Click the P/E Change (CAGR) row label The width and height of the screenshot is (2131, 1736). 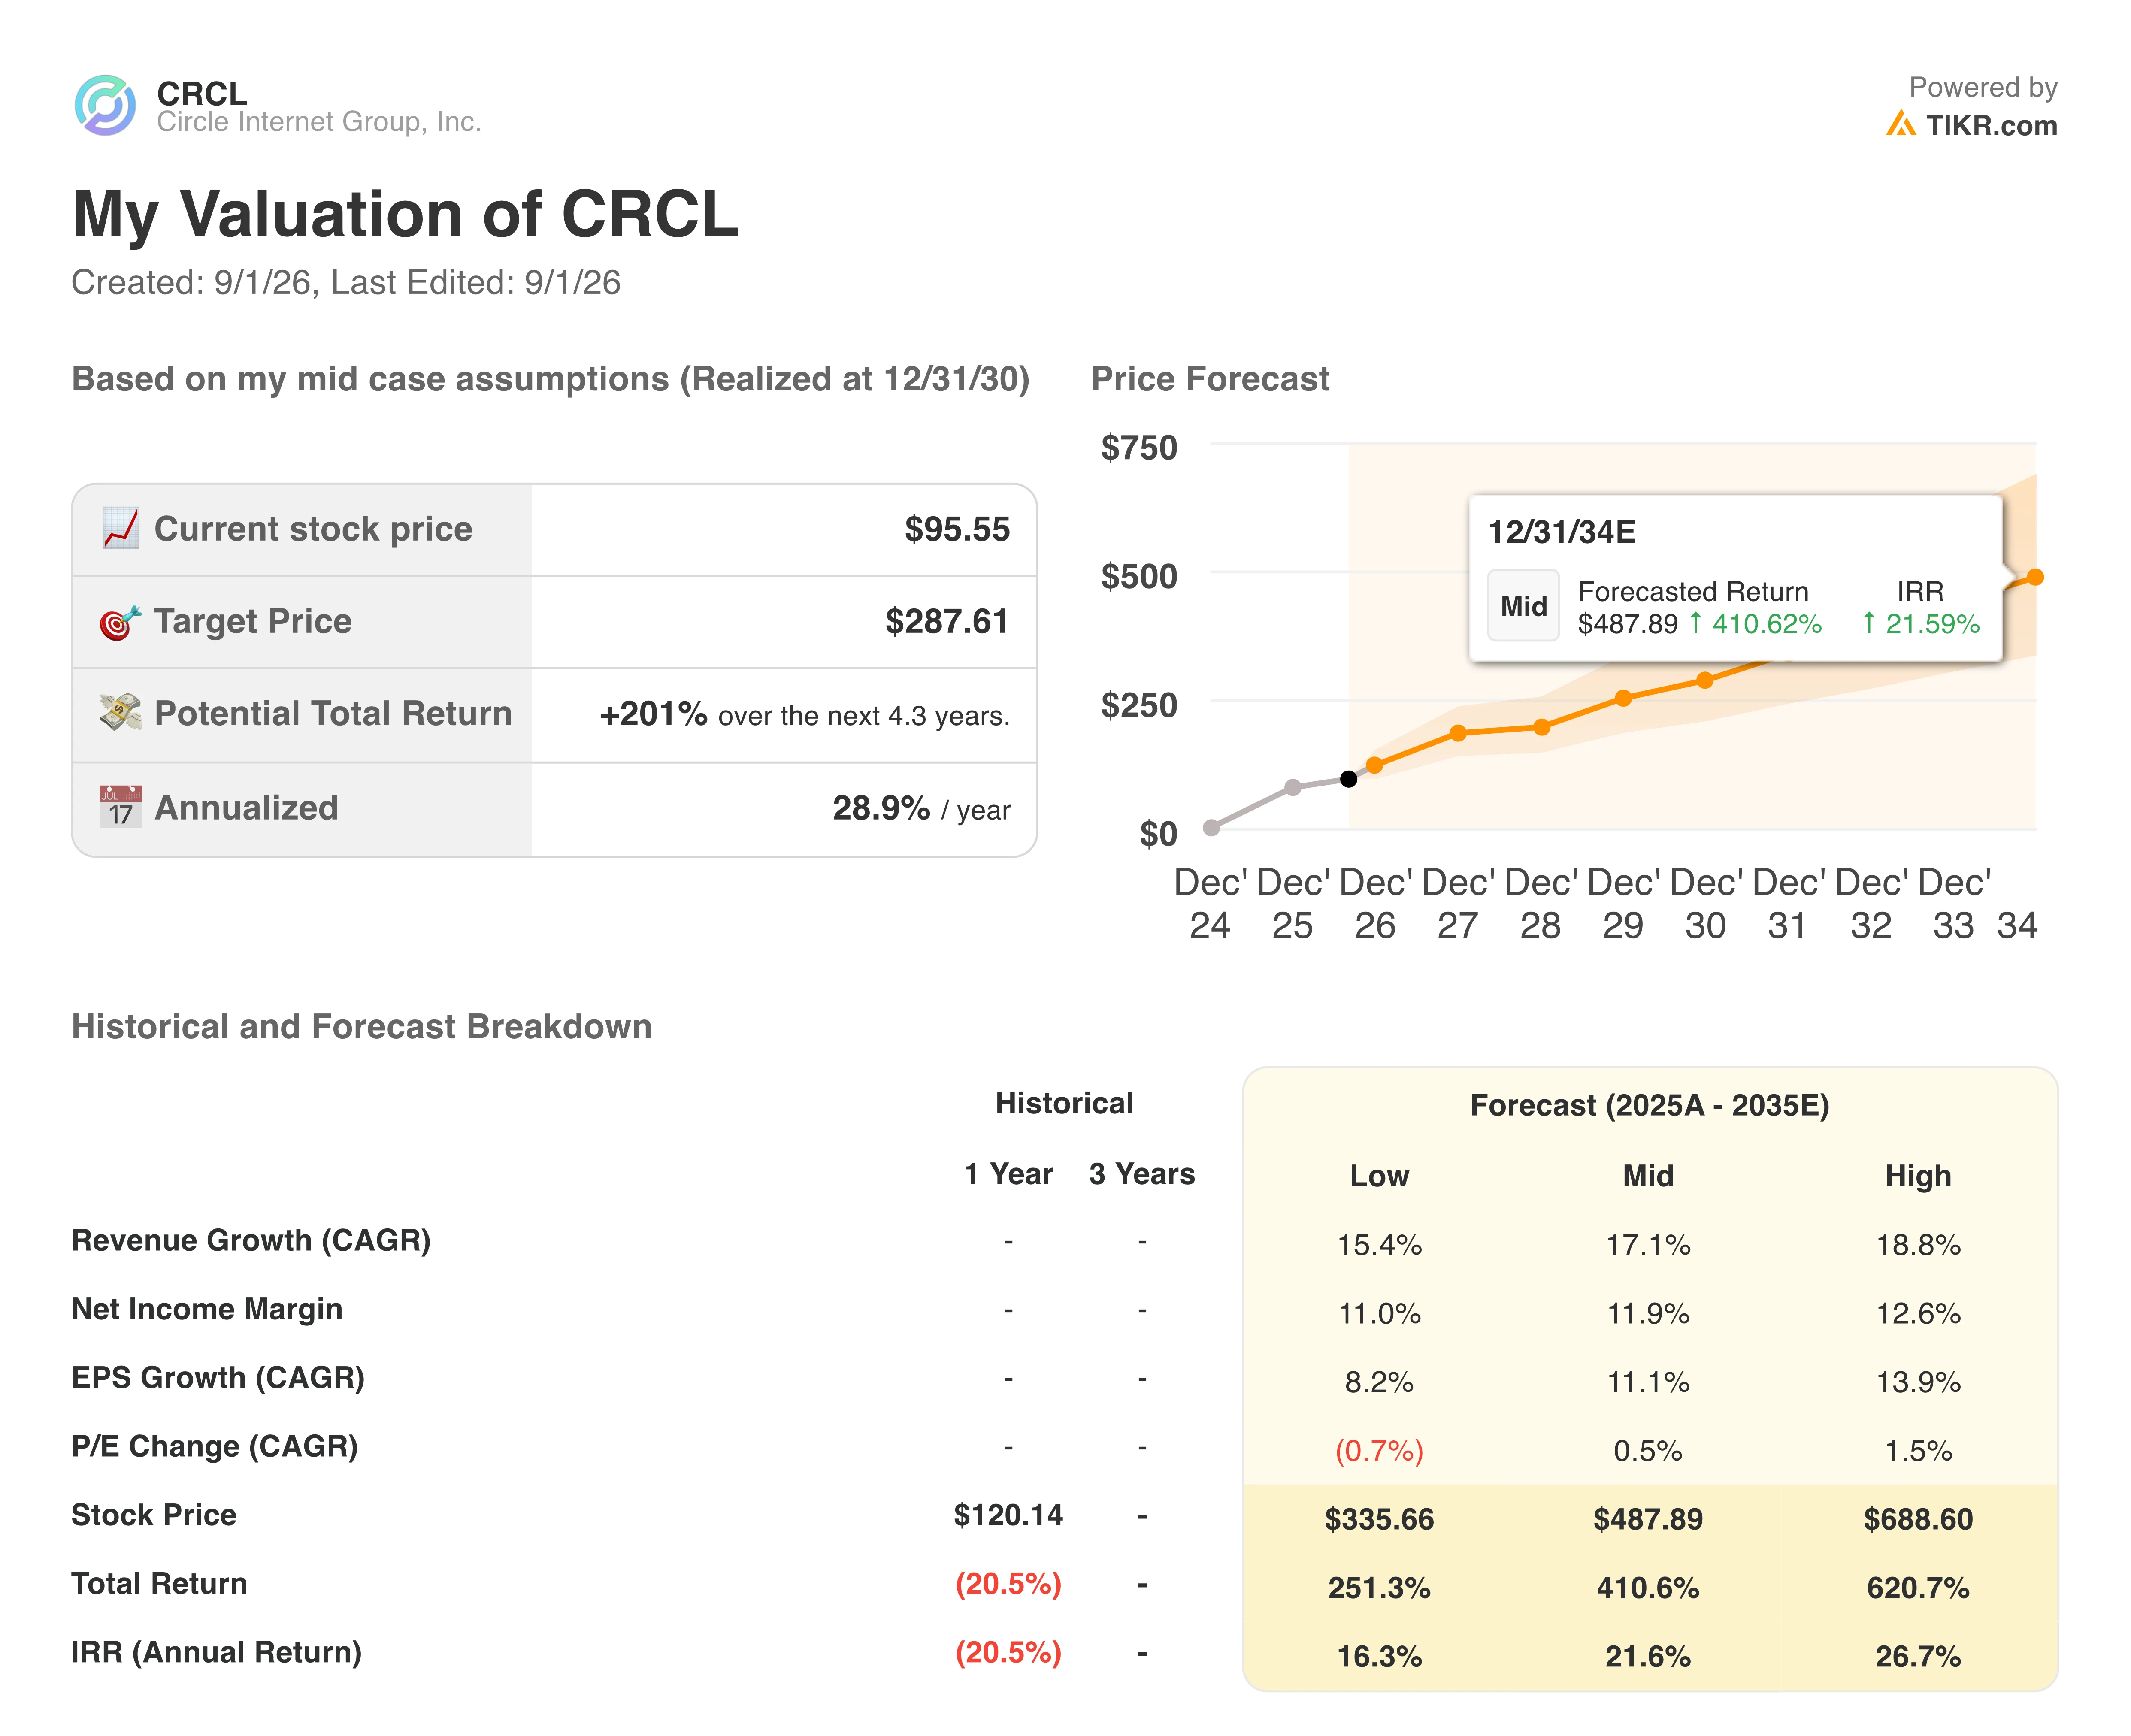pyautogui.click(x=215, y=1447)
